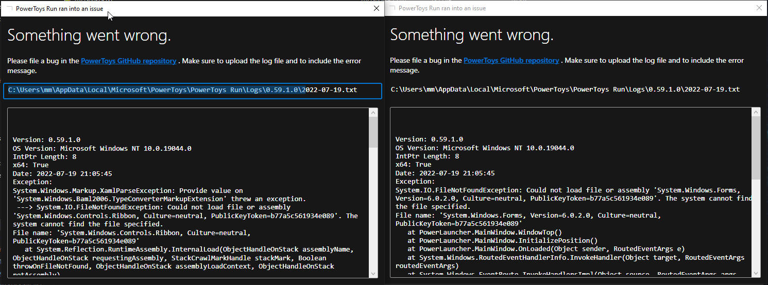Click the up arrow of the left window's scrollbar
The image size is (768, 285).
(373, 113)
